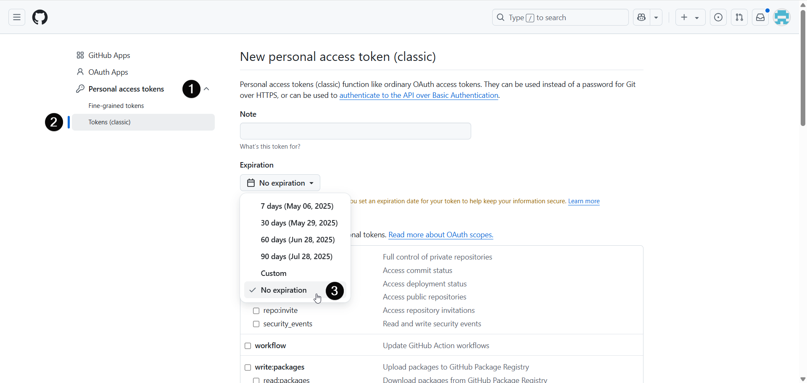Image resolution: width=807 pixels, height=383 pixels.
Task: Open the Copilot dropdown arrow
Action: [x=656, y=17]
